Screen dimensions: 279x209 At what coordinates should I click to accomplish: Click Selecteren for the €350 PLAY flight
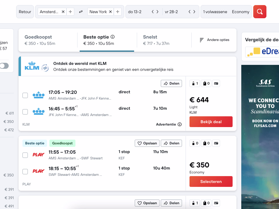click(211, 181)
